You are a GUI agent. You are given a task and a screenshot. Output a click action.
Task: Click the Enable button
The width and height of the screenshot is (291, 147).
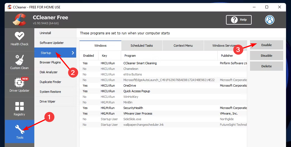point(266,45)
